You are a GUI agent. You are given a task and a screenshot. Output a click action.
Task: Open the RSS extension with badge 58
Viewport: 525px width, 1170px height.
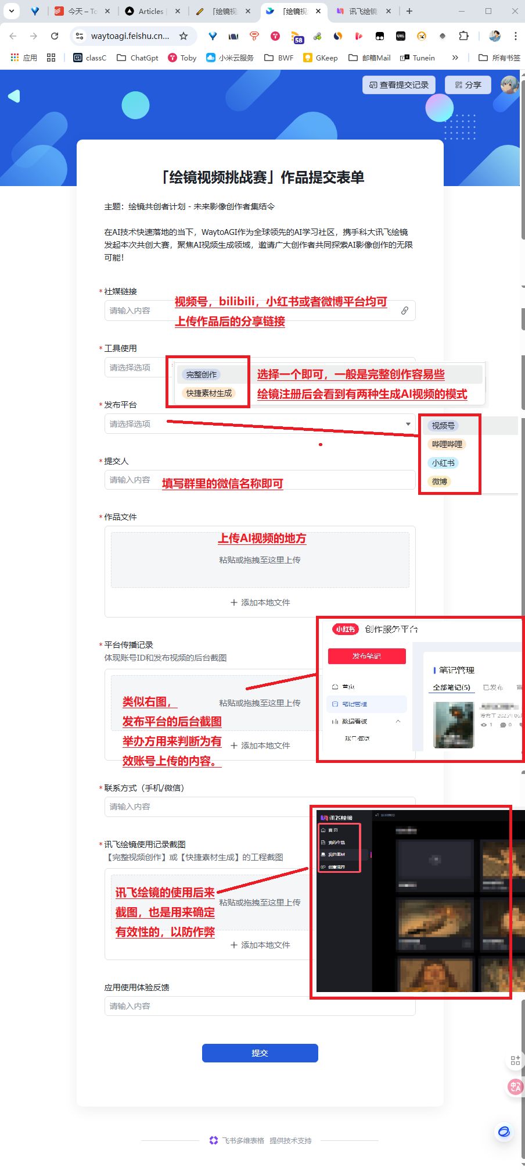tap(296, 37)
